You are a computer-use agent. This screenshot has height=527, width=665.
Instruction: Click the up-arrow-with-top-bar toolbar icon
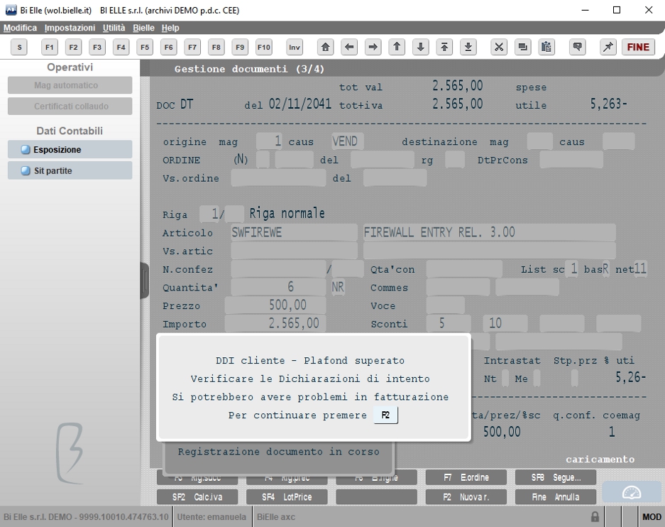444,47
